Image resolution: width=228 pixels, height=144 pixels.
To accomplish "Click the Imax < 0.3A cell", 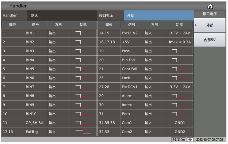I will (179, 42).
